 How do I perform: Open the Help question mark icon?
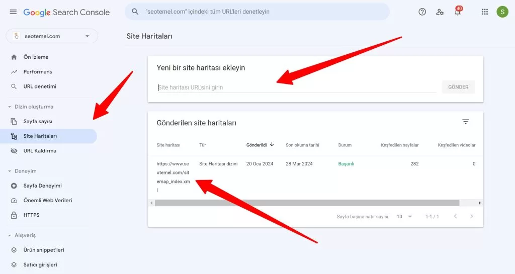[422, 12]
